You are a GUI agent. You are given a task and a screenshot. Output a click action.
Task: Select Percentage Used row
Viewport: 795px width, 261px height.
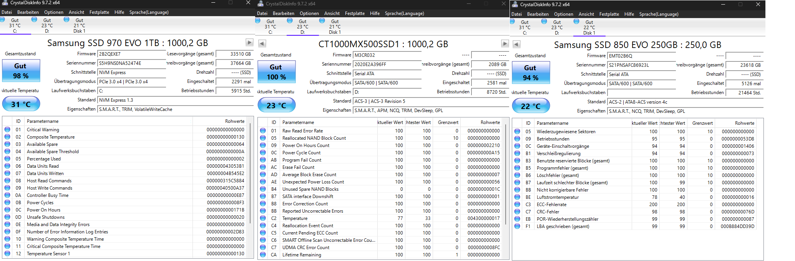tap(124, 159)
